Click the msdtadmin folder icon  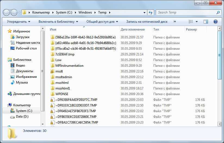tap(52, 77)
